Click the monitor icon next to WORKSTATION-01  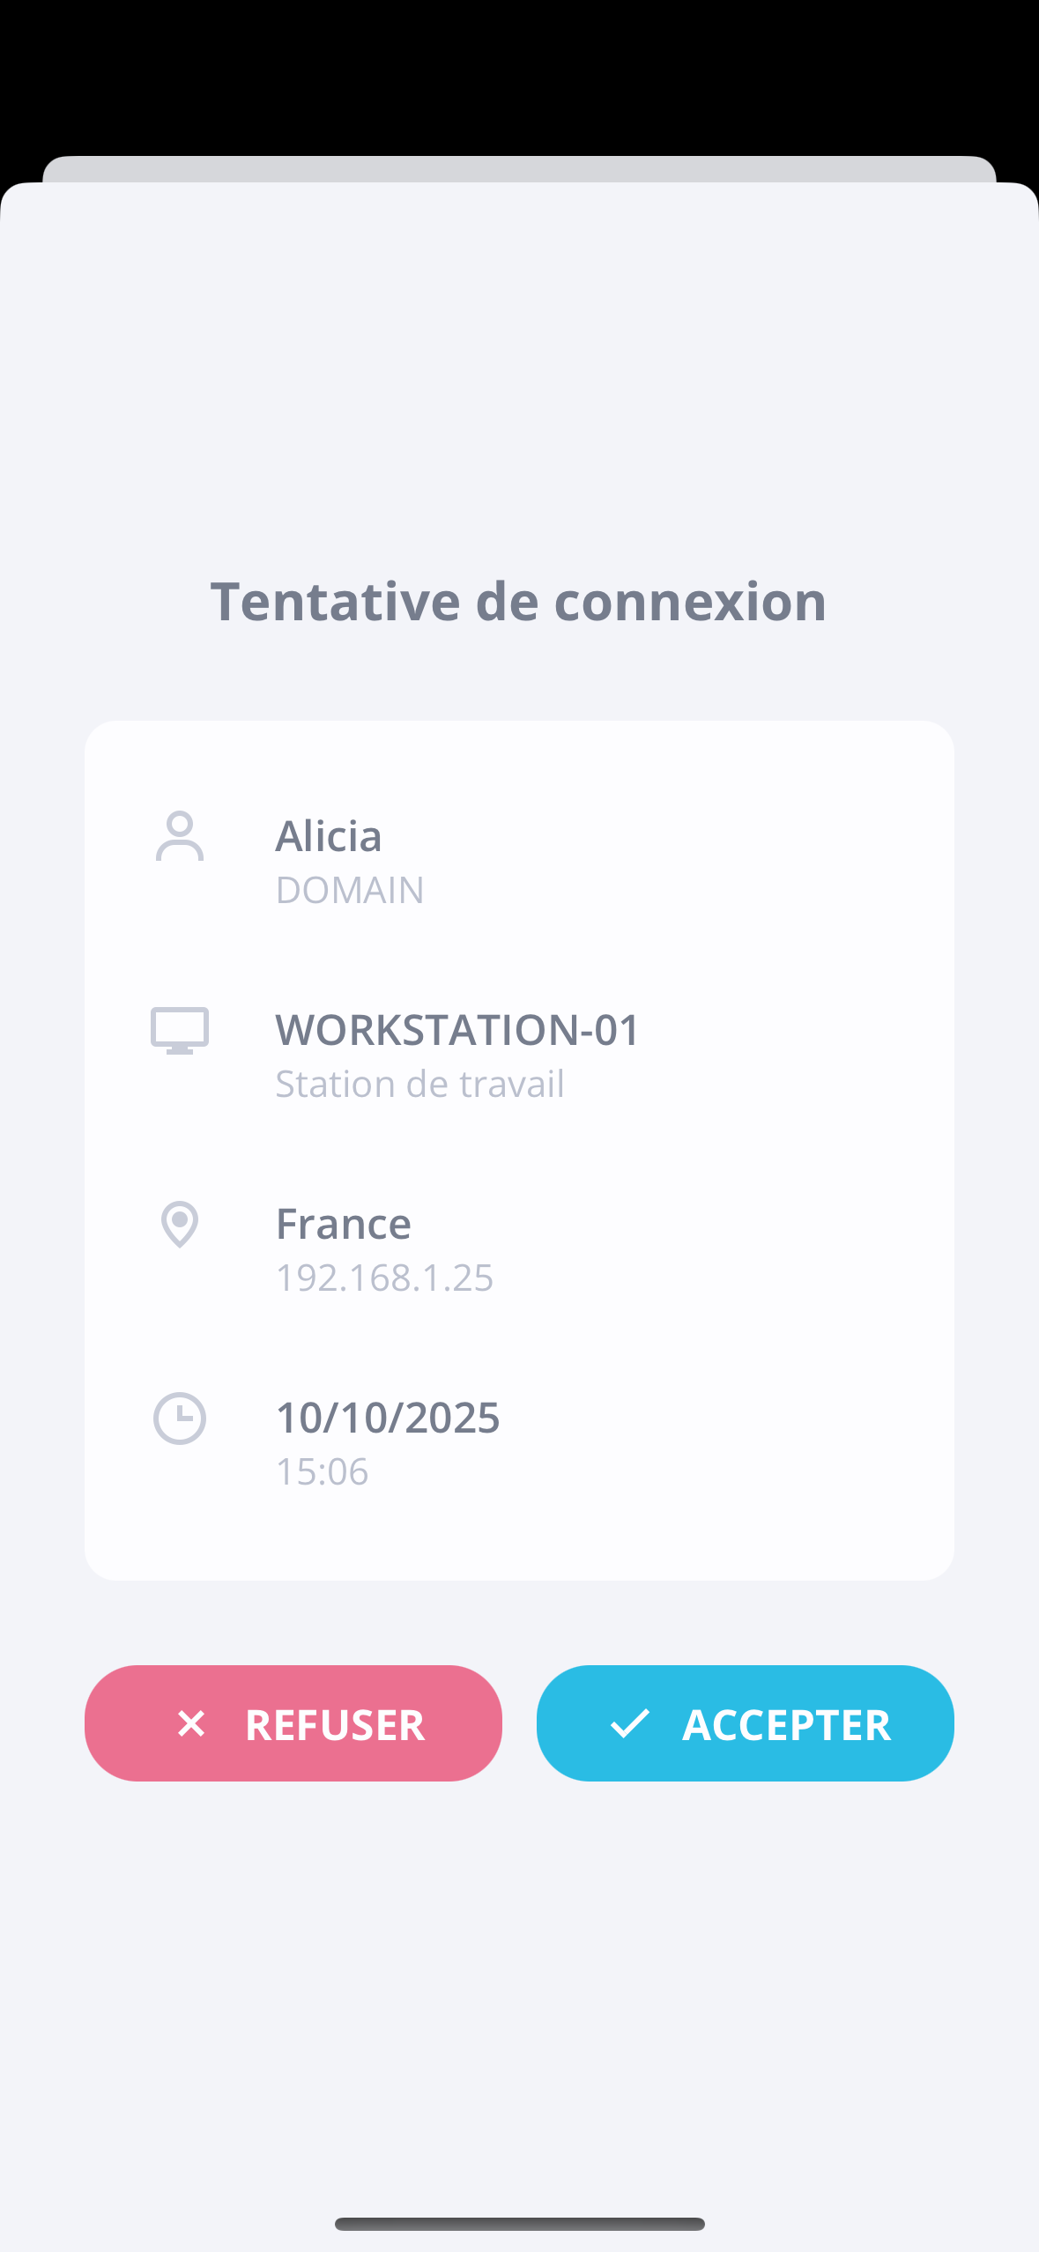[x=180, y=1030]
